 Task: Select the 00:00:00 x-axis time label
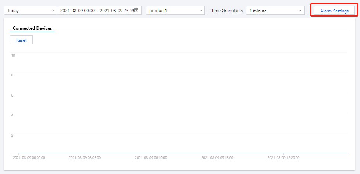coord(29,158)
